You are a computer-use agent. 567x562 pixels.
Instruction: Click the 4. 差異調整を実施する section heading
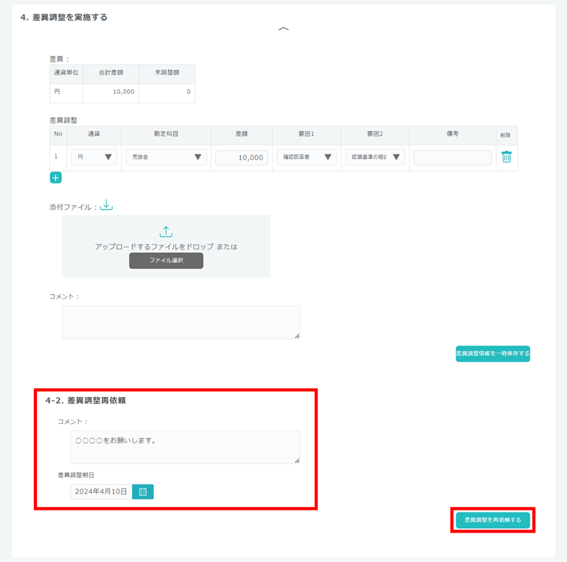click(x=64, y=18)
